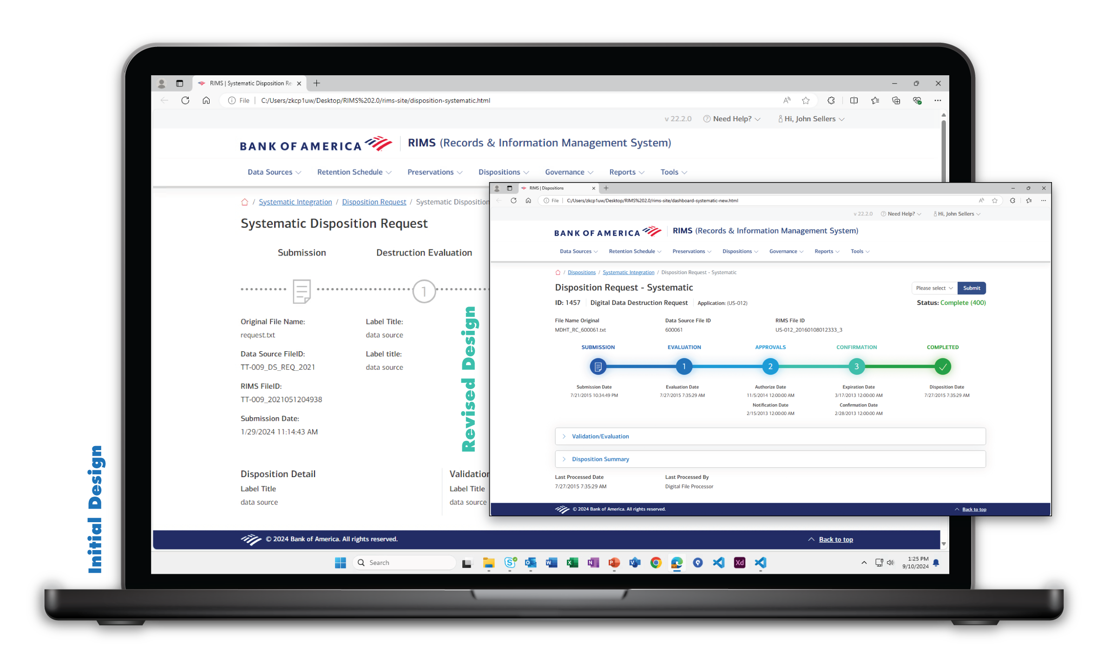Viewport: 1104px width, 669px height.
Task: Click the refresh icon in the back browser window
Action: [x=185, y=100]
